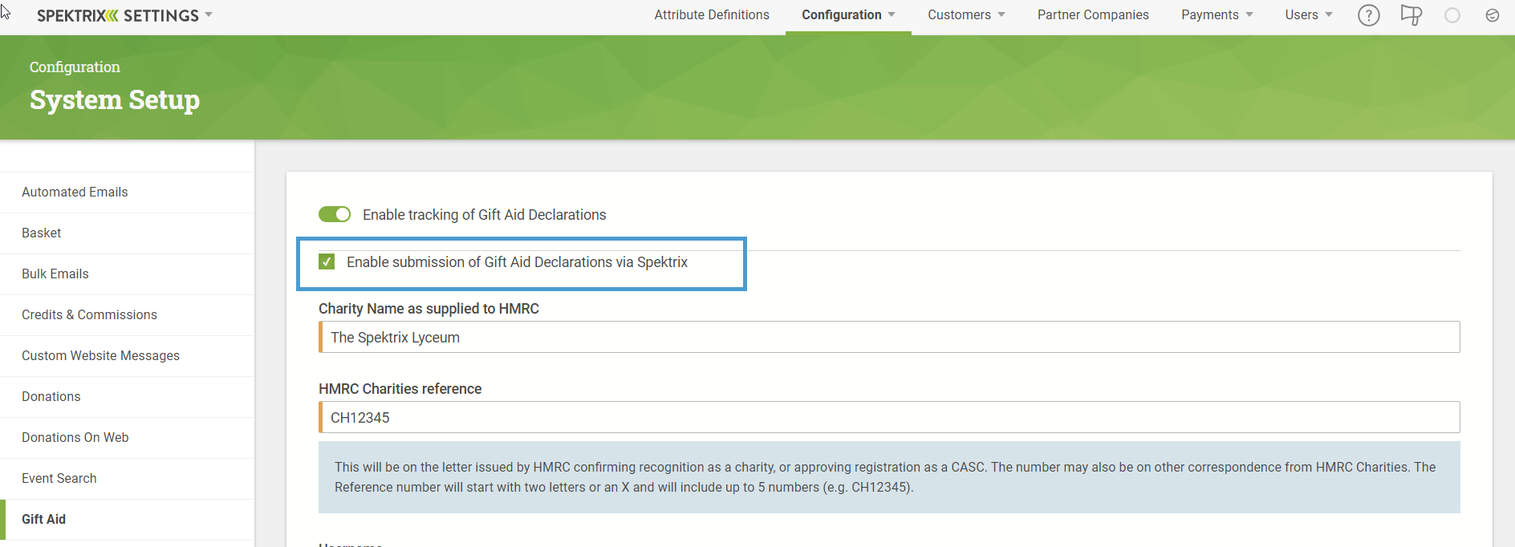Select Bulk Emails in sidebar
1515x547 pixels.
[128, 274]
